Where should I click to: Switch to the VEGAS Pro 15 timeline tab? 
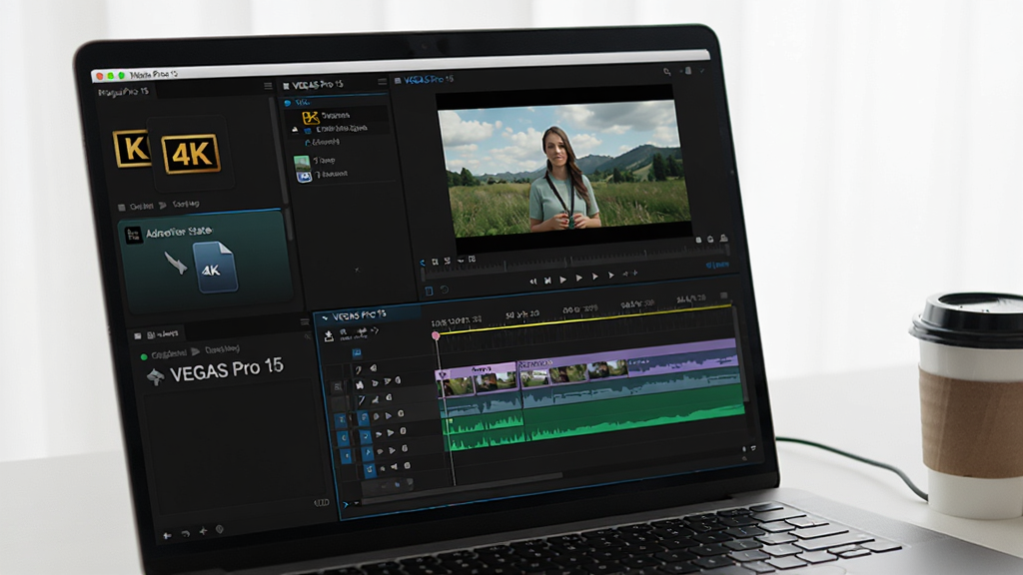click(x=359, y=315)
